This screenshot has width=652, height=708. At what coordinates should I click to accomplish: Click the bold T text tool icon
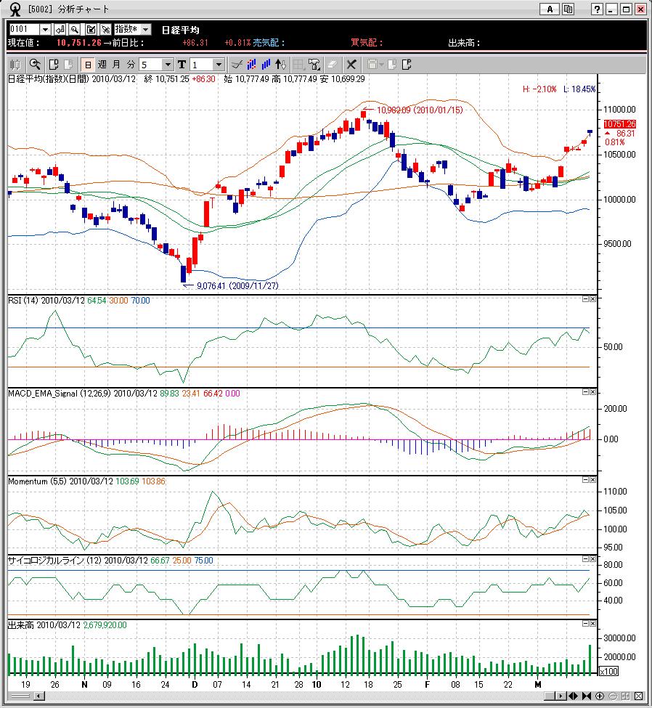[x=182, y=65]
